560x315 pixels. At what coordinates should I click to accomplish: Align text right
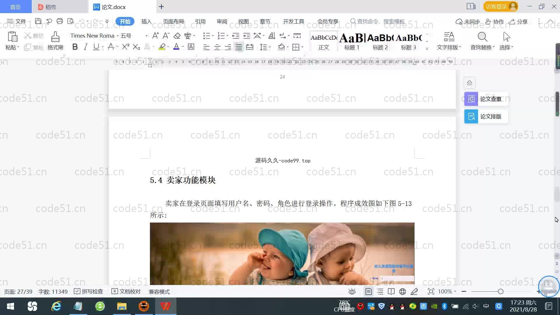tap(228, 47)
